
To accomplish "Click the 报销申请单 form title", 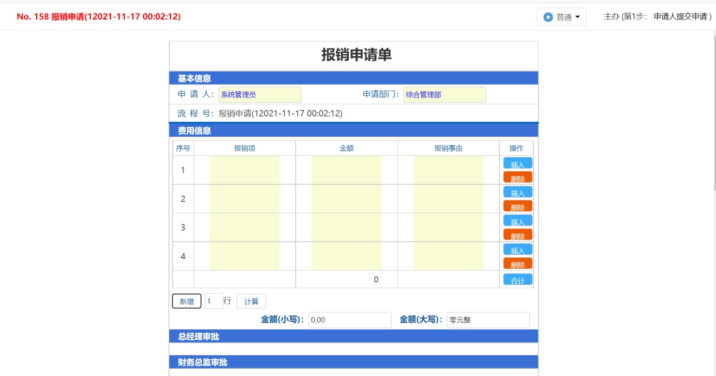I will [356, 55].
